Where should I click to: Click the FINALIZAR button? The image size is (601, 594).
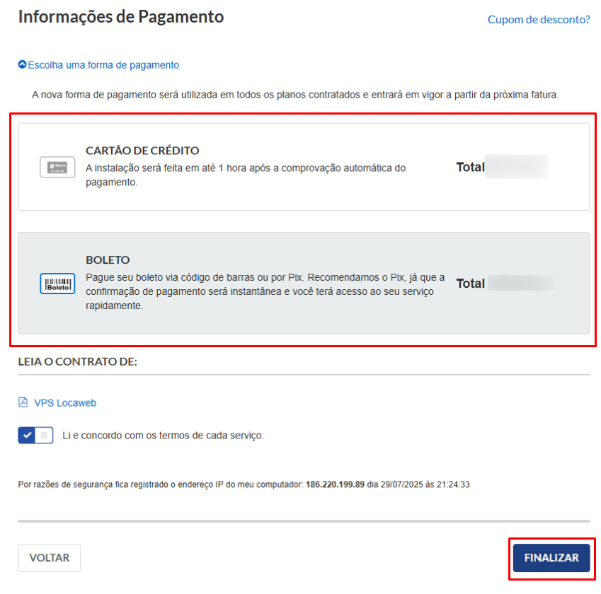click(x=551, y=558)
